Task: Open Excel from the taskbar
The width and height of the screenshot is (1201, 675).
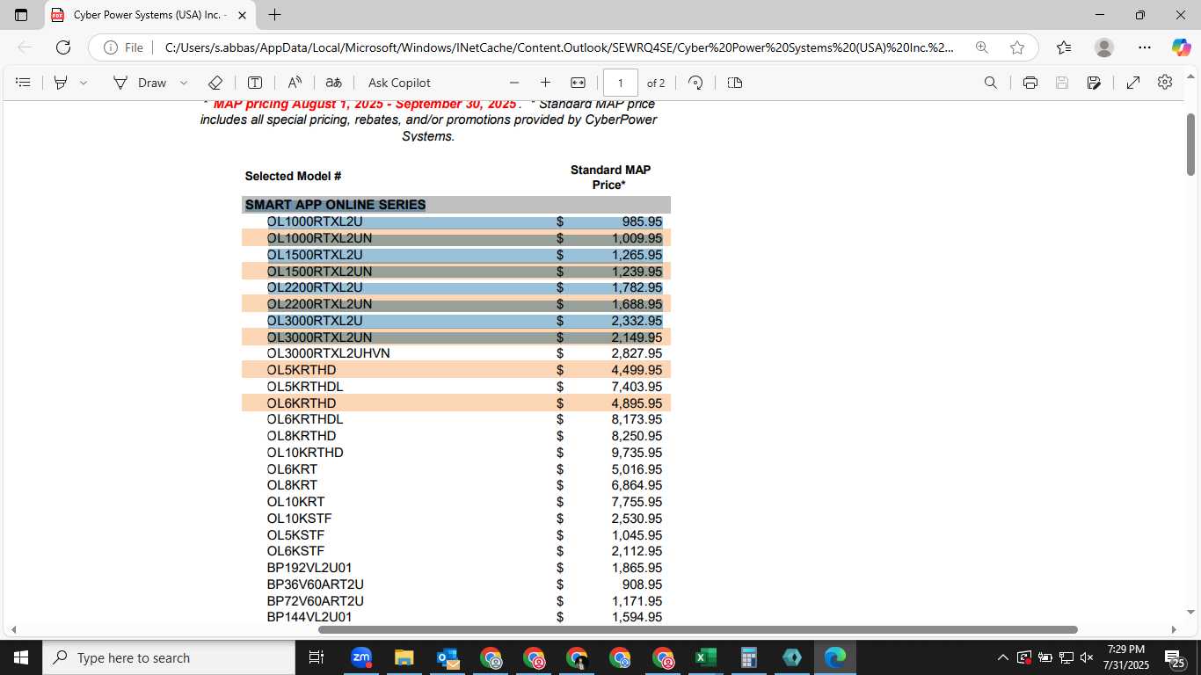Action: pos(705,657)
